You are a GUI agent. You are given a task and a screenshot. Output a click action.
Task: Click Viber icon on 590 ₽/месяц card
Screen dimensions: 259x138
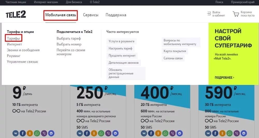point(236,133)
